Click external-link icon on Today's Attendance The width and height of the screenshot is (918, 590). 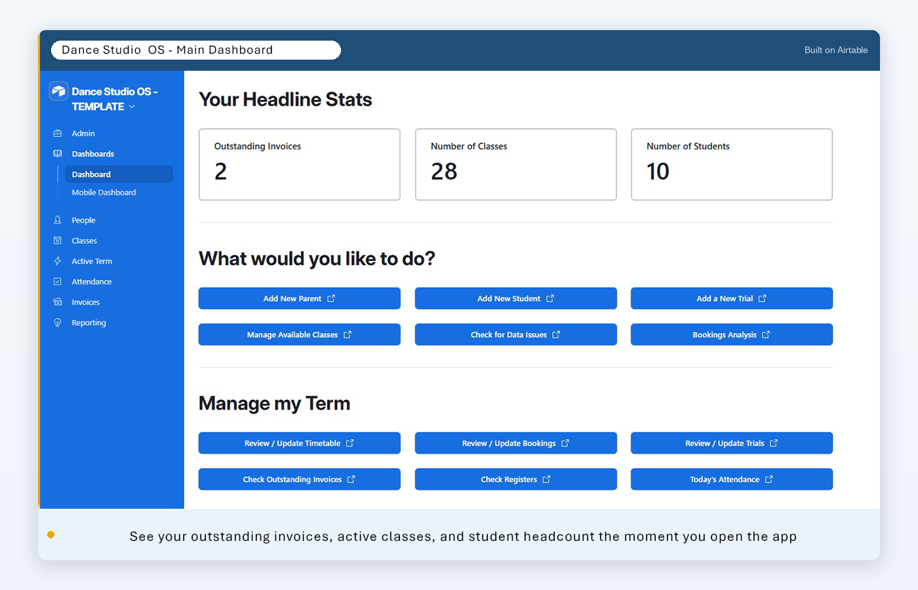point(769,479)
